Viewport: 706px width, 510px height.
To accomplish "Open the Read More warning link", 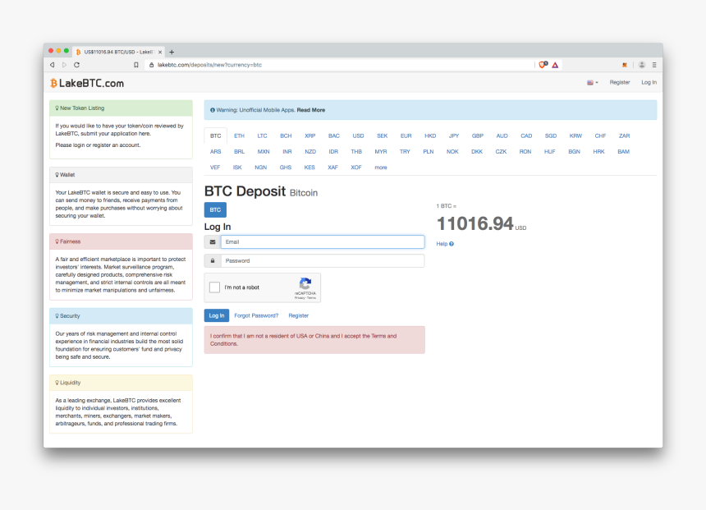I will tap(310, 110).
